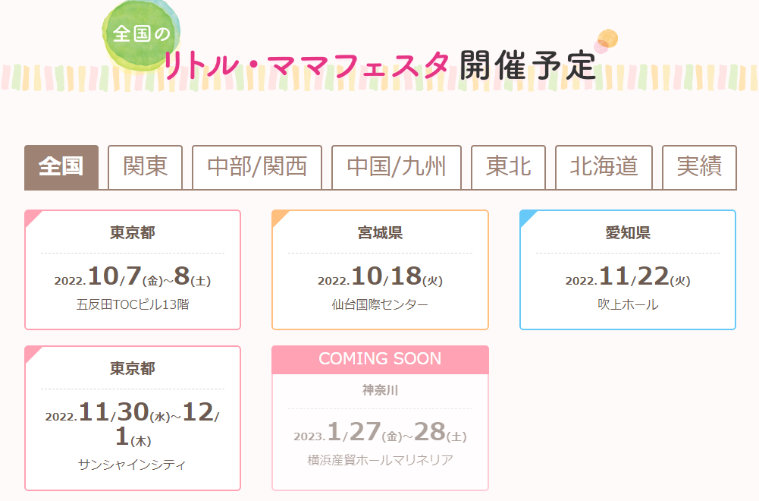Switch to the 実績 tab
The image size is (759, 501).
pyautogui.click(x=699, y=167)
